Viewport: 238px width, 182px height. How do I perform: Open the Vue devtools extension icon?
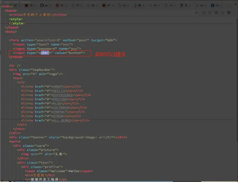pyautogui.click(x=229, y=12)
